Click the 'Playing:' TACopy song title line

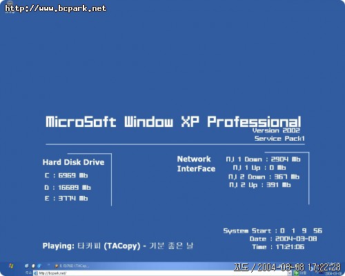pos(118,246)
